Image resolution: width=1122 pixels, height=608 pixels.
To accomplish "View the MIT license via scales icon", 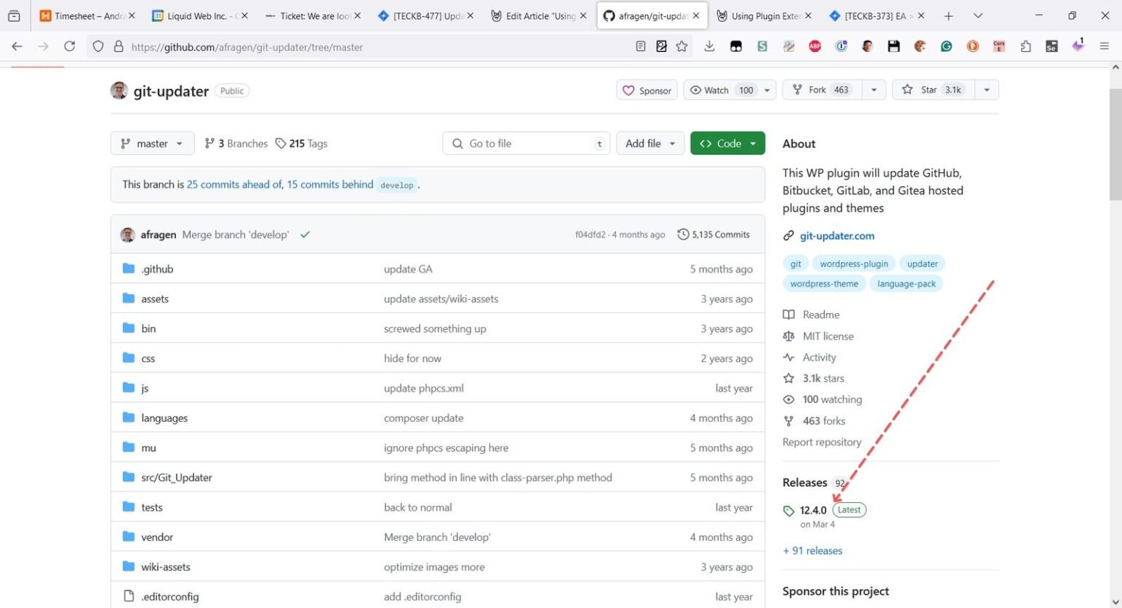I will pos(789,336).
